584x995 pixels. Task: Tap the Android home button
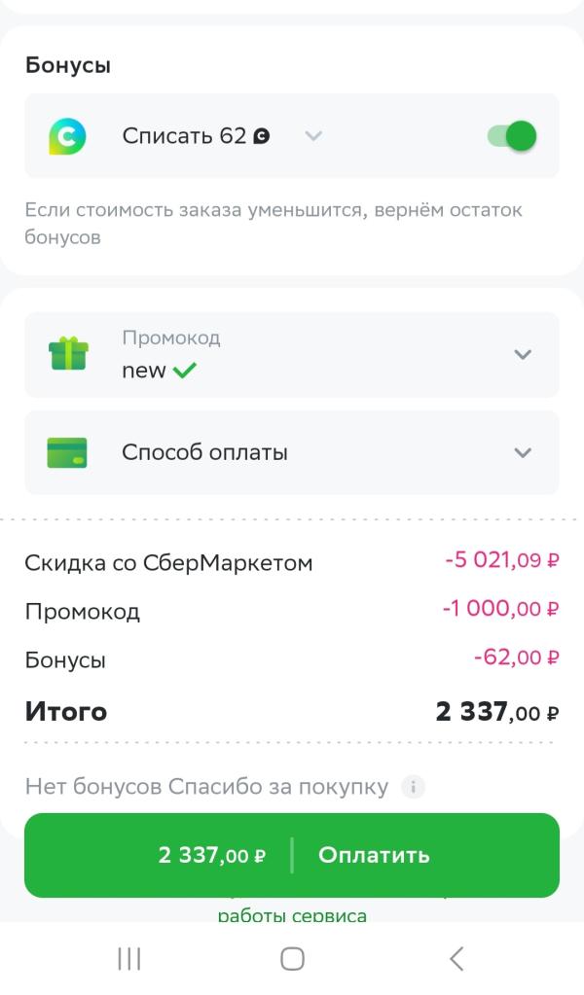(x=292, y=959)
